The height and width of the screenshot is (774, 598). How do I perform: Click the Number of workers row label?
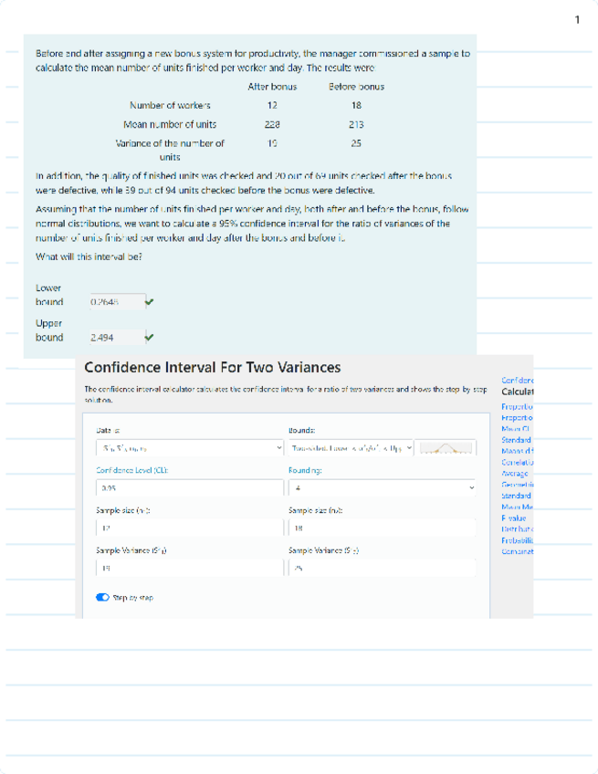(x=170, y=105)
